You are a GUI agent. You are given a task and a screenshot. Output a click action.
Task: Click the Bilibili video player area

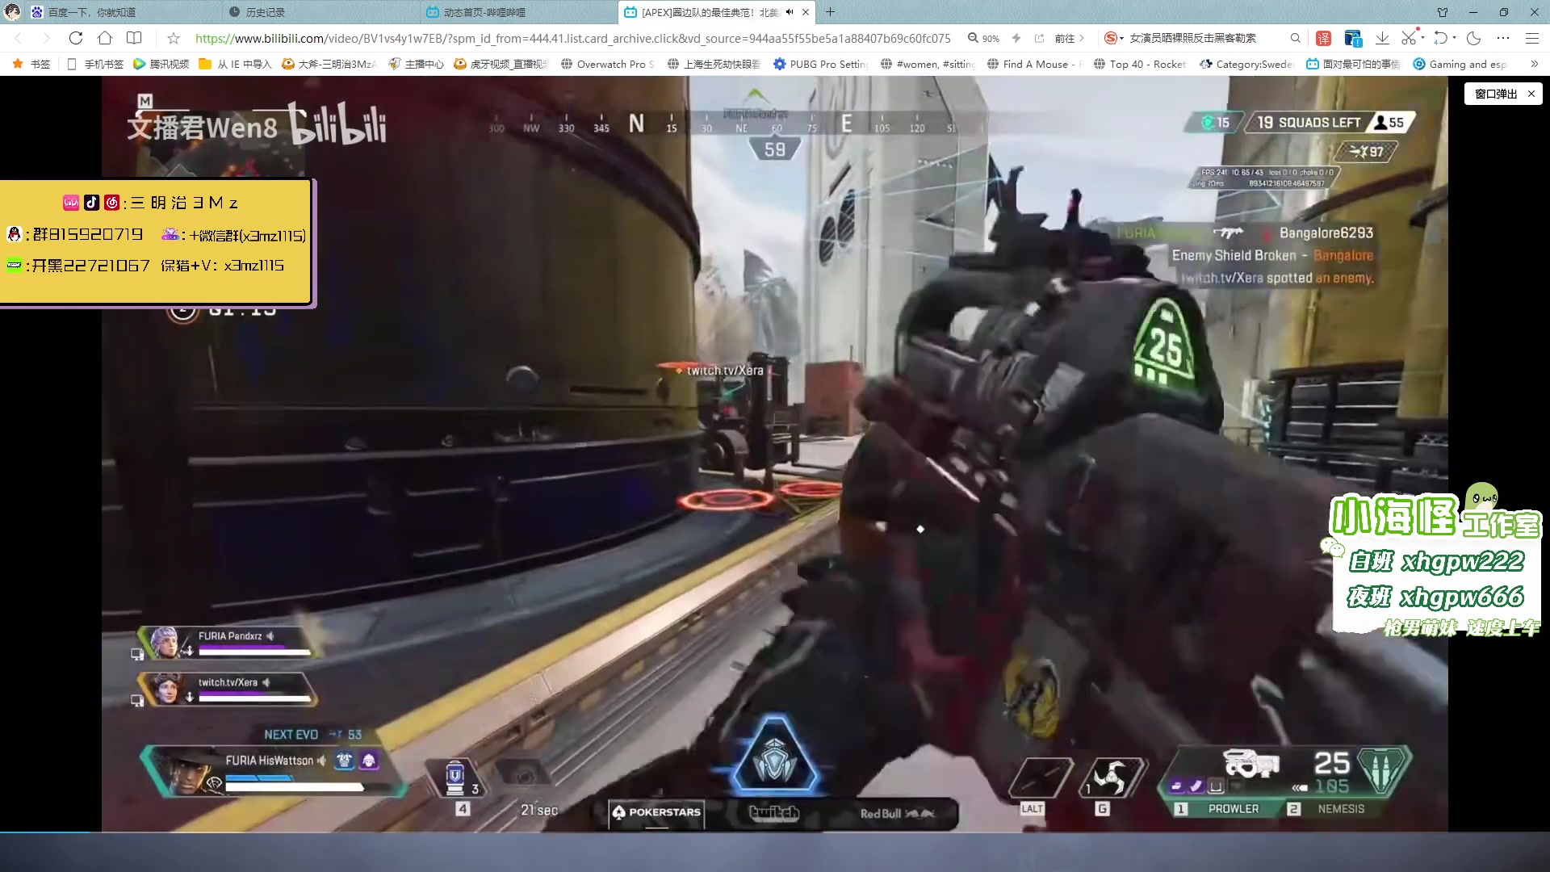tap(775, 454)
